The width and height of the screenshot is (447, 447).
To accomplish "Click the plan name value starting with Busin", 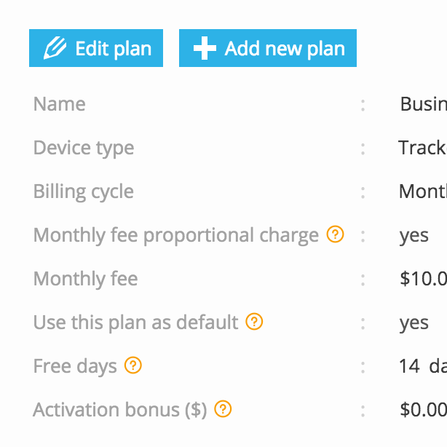I will pos(423,104).
